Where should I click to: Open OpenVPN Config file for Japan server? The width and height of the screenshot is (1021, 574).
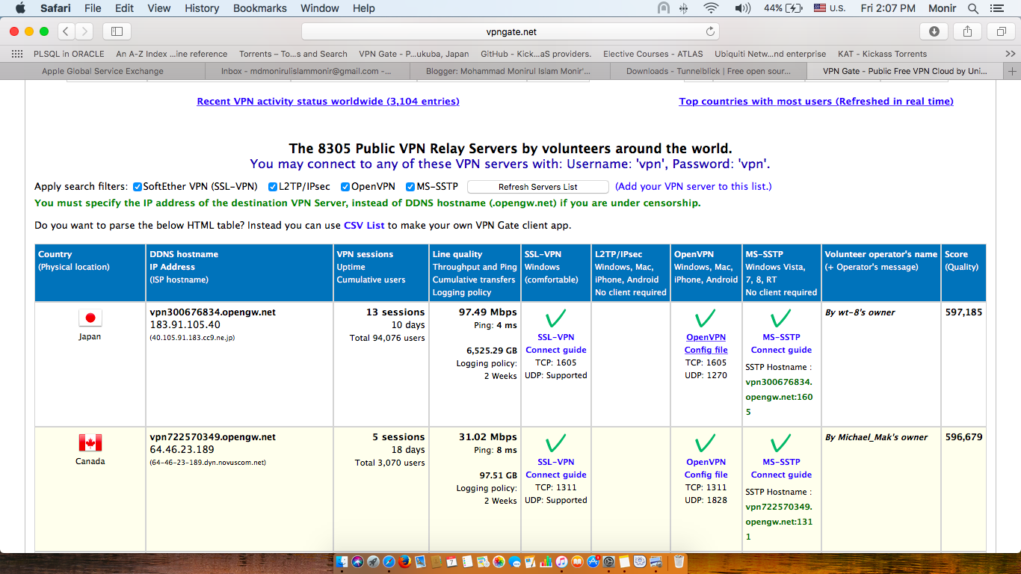tap(706, 344)
